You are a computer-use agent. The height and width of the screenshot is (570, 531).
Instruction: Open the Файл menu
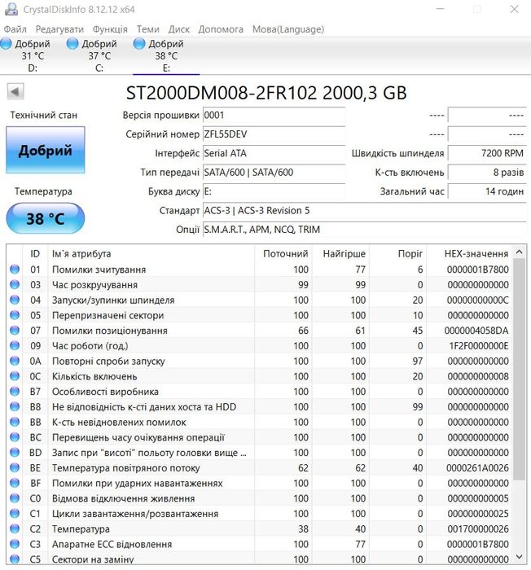click(15, 29)
